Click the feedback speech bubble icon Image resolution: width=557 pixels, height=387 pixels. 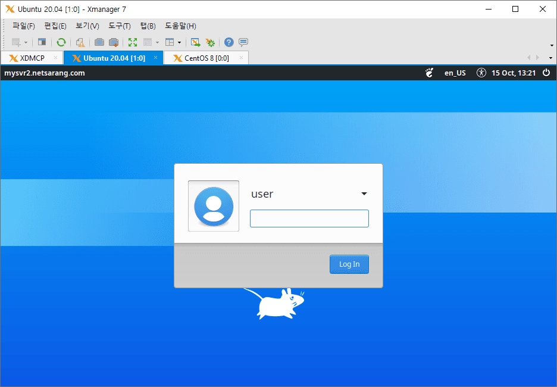point(243,42)
